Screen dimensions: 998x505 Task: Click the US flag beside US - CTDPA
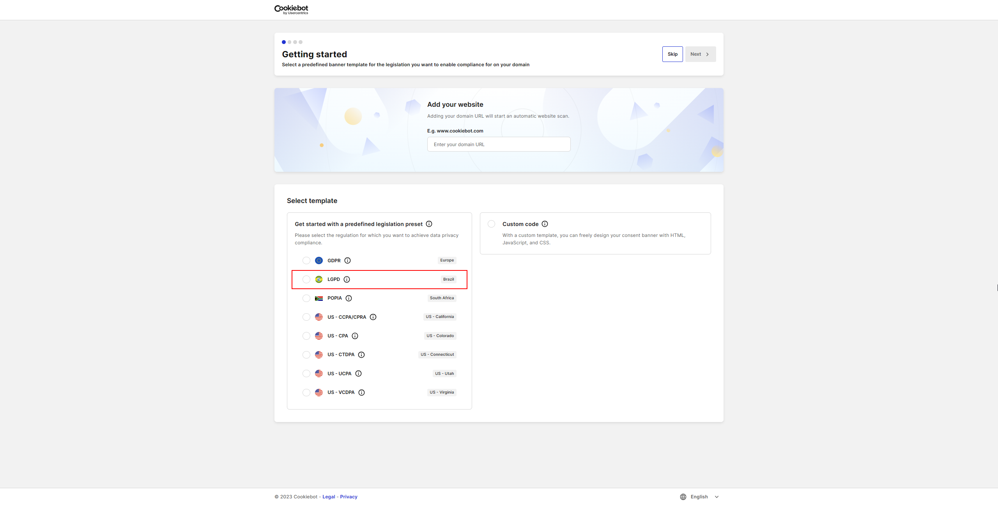point(319,355)
